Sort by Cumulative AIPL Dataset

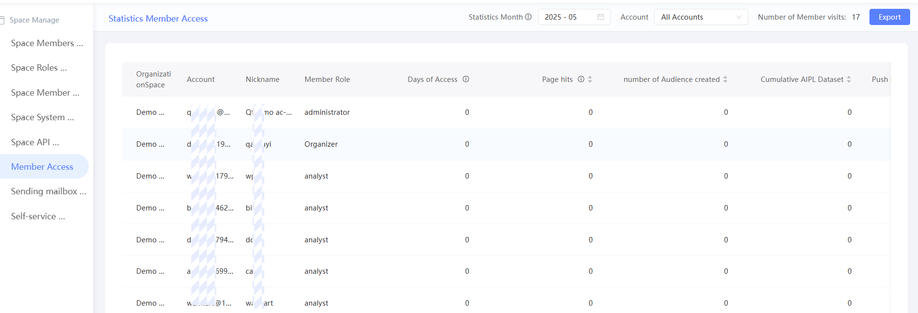(849, 79)
